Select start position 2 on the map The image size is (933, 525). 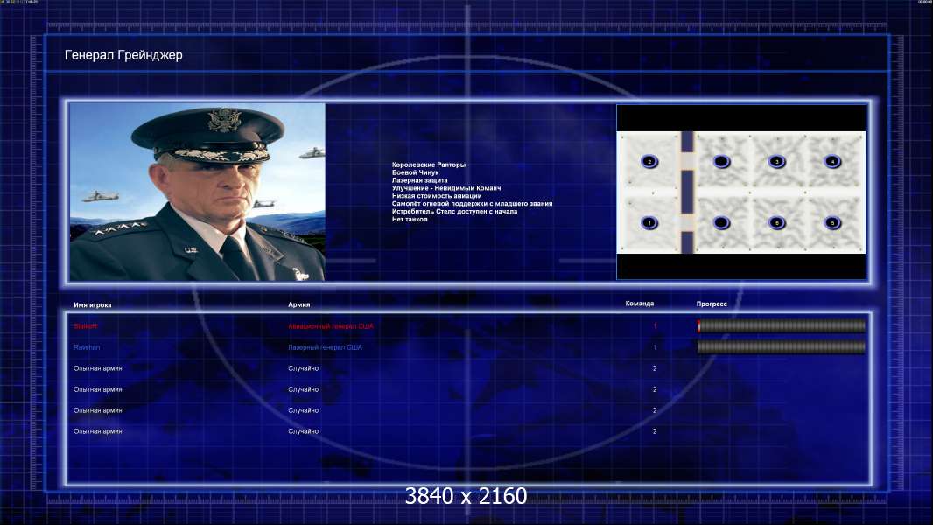[x=649, y=161]
